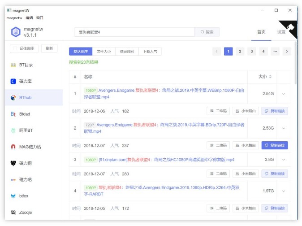Go to results page 1
Screen dimensions: 302x226
click(228, 52)
